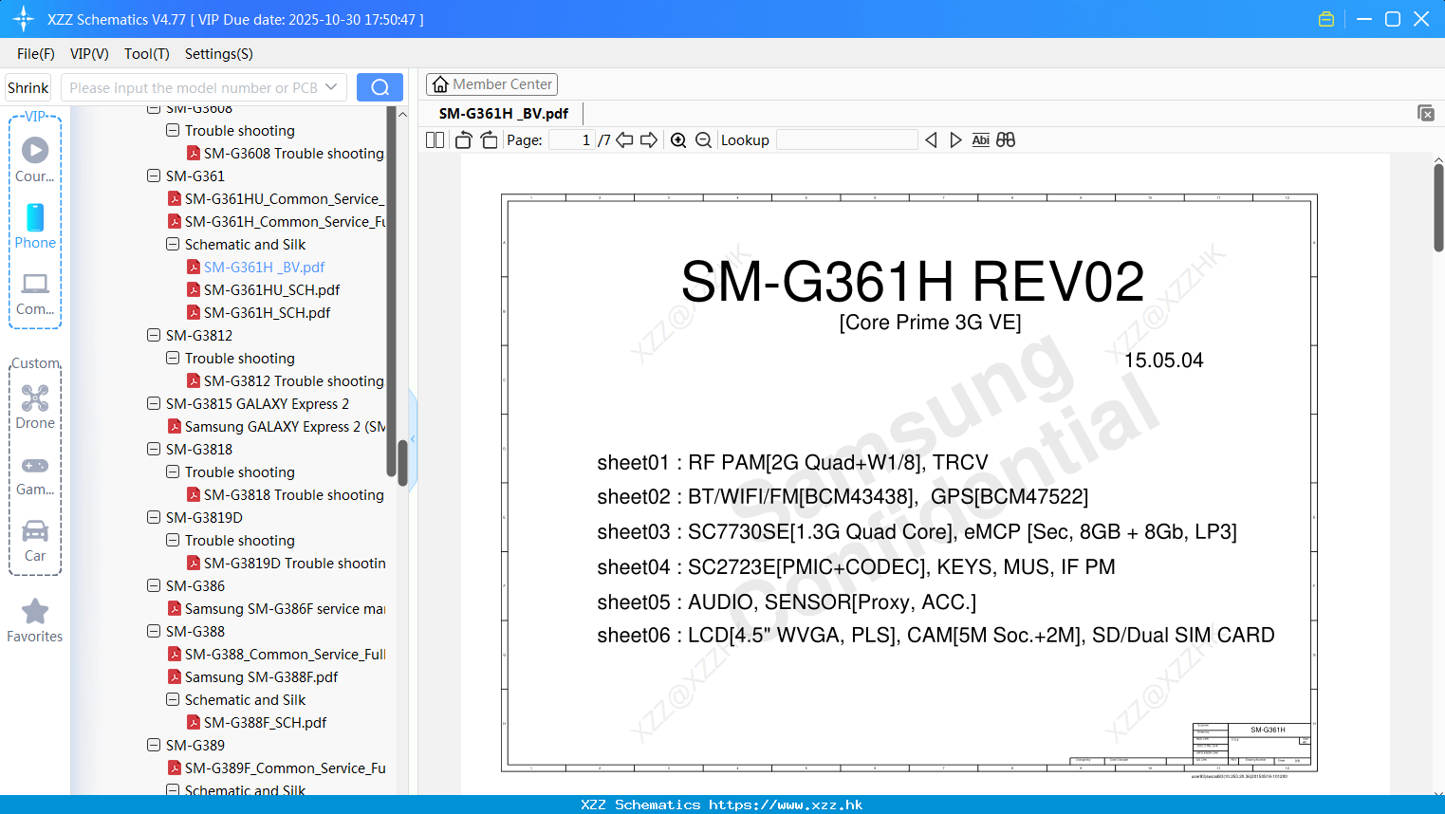
Task: Click the binoculars search icon
Action: coord(1006,140)
